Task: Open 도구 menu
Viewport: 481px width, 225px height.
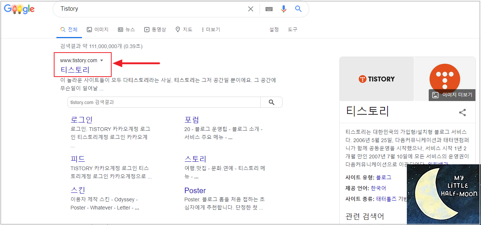Action: click(x=293, y=30)
